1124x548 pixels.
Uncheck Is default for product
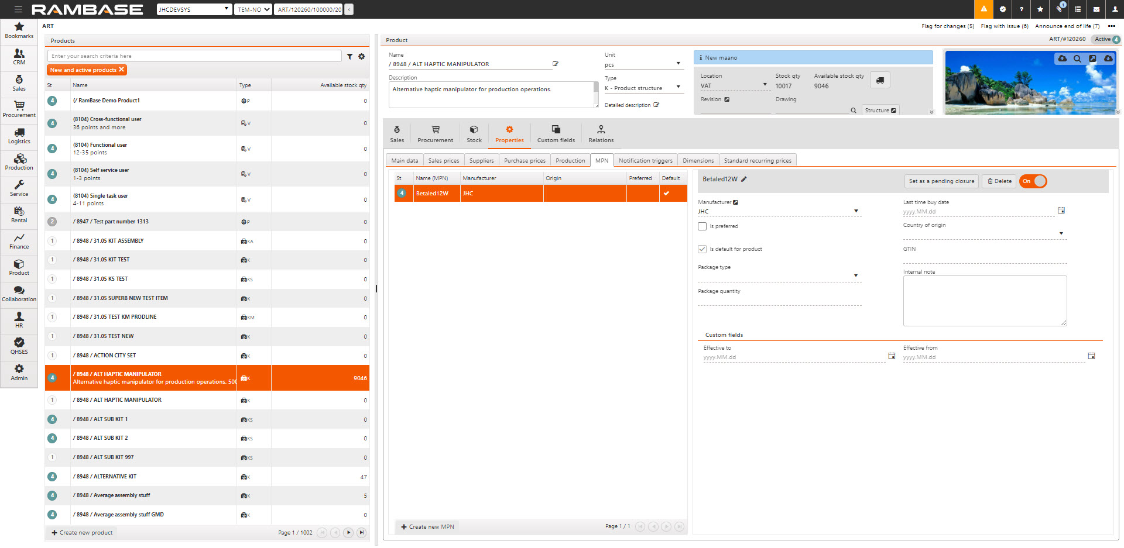(702, 249)
